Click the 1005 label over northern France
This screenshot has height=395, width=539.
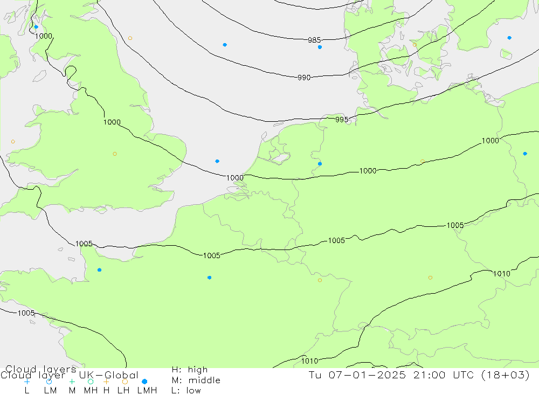click(212, 255)
